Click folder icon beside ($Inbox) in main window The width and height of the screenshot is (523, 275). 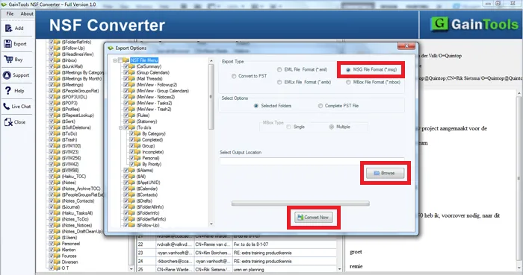click(x=57, y=60)
